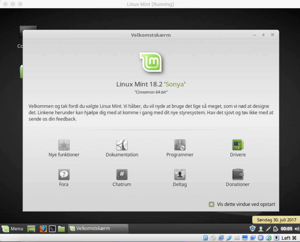
Task: Click the Drivere label
Action: (238, 155)
